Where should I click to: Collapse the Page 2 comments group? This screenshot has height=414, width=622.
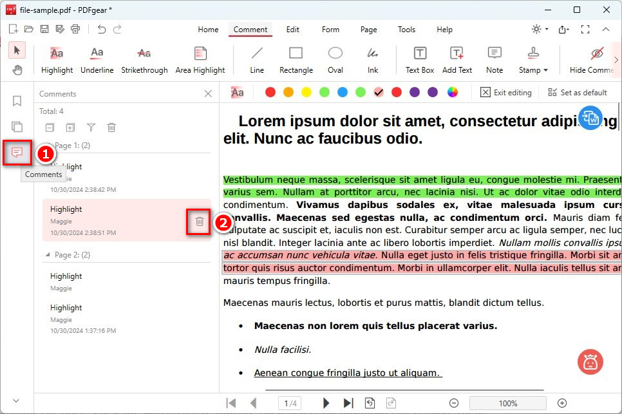coord(47,254)
